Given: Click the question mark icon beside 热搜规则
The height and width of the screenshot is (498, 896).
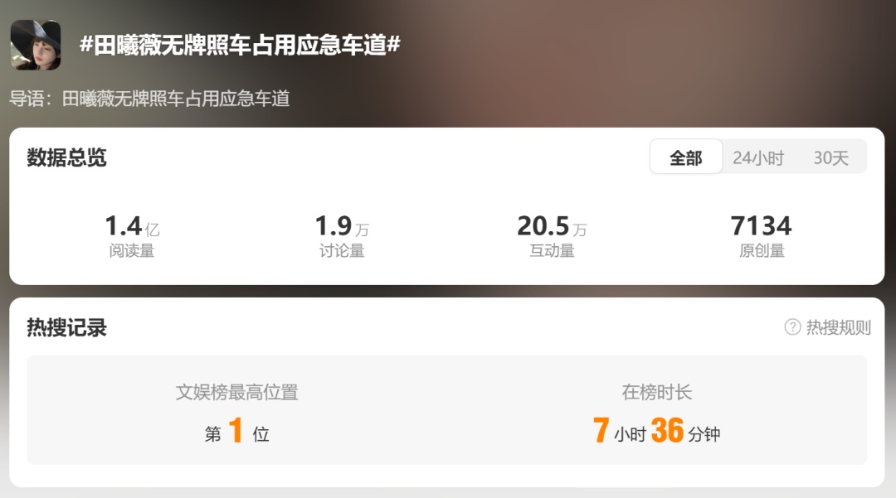Looking at the screenshot, I should [x=792, y=326].
